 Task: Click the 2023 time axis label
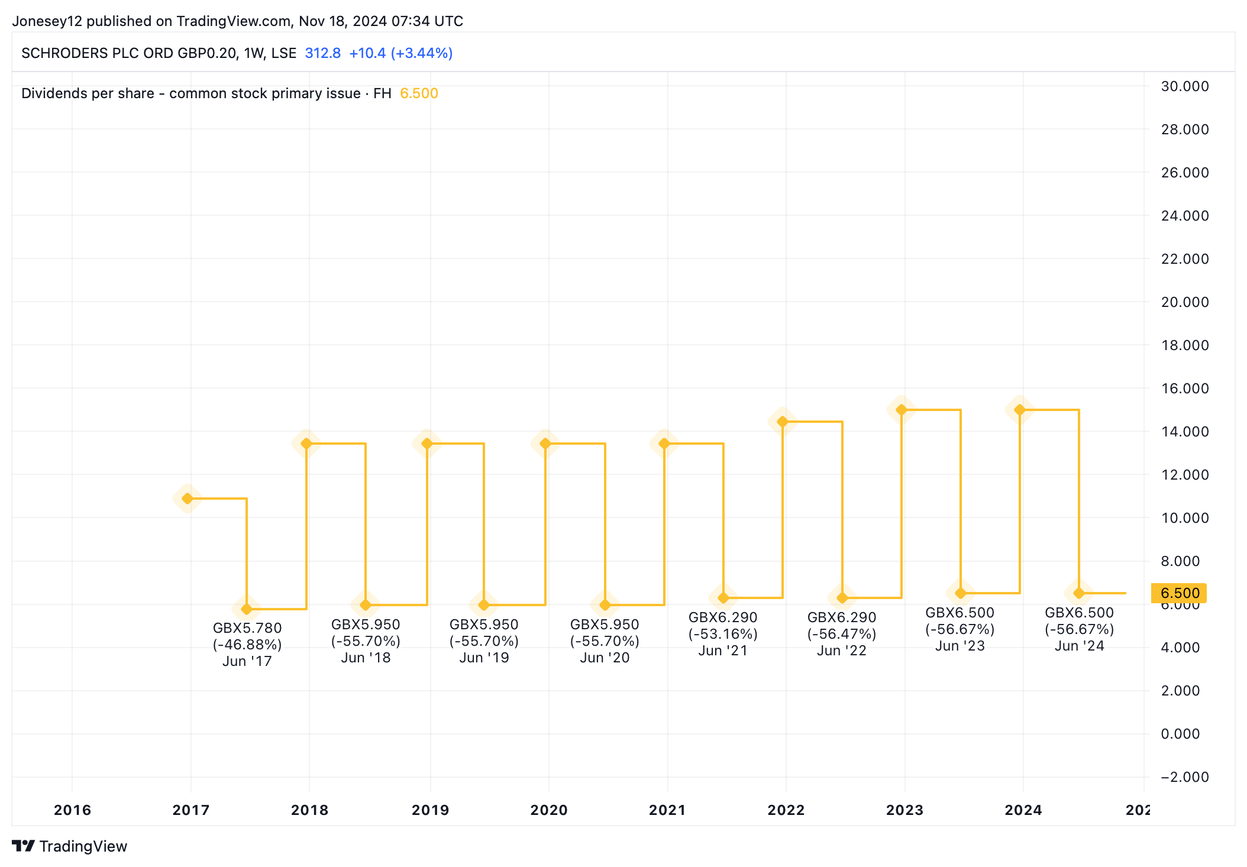(905, 810)
